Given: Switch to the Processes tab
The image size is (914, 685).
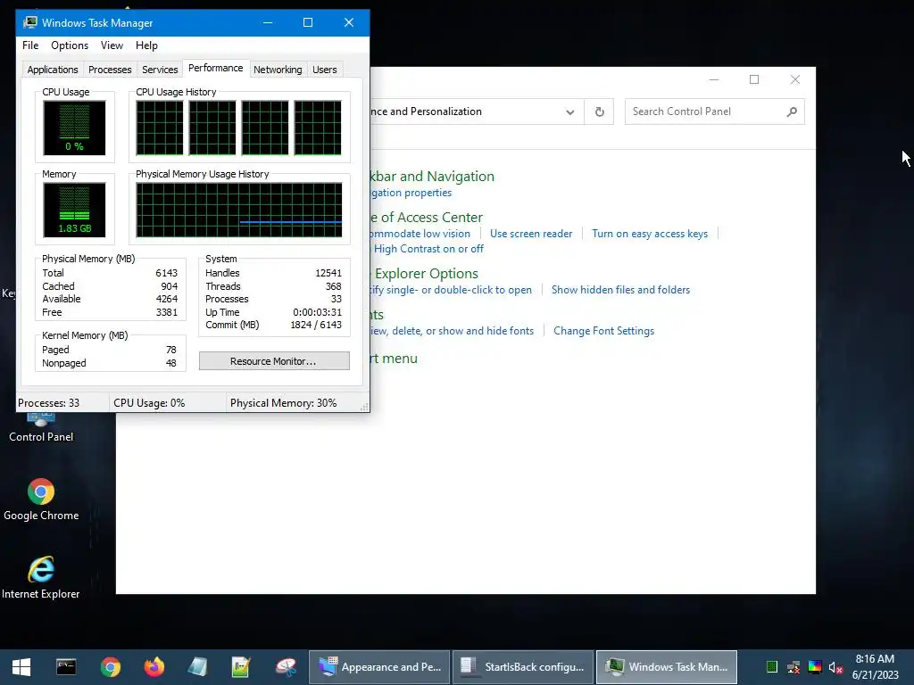Looking at the screenshot, I should click(x=110, y=70).
